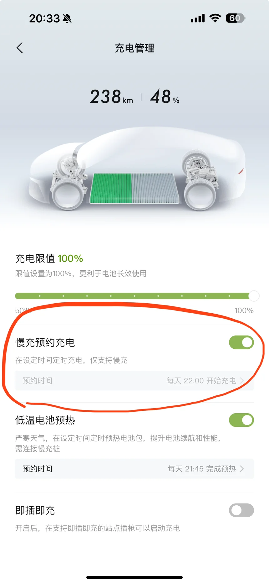Tap the back arrow icon

20,48
